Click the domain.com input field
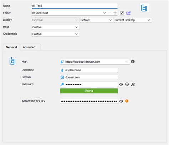This screenshot has height=145, width=169. pos(89,77)
